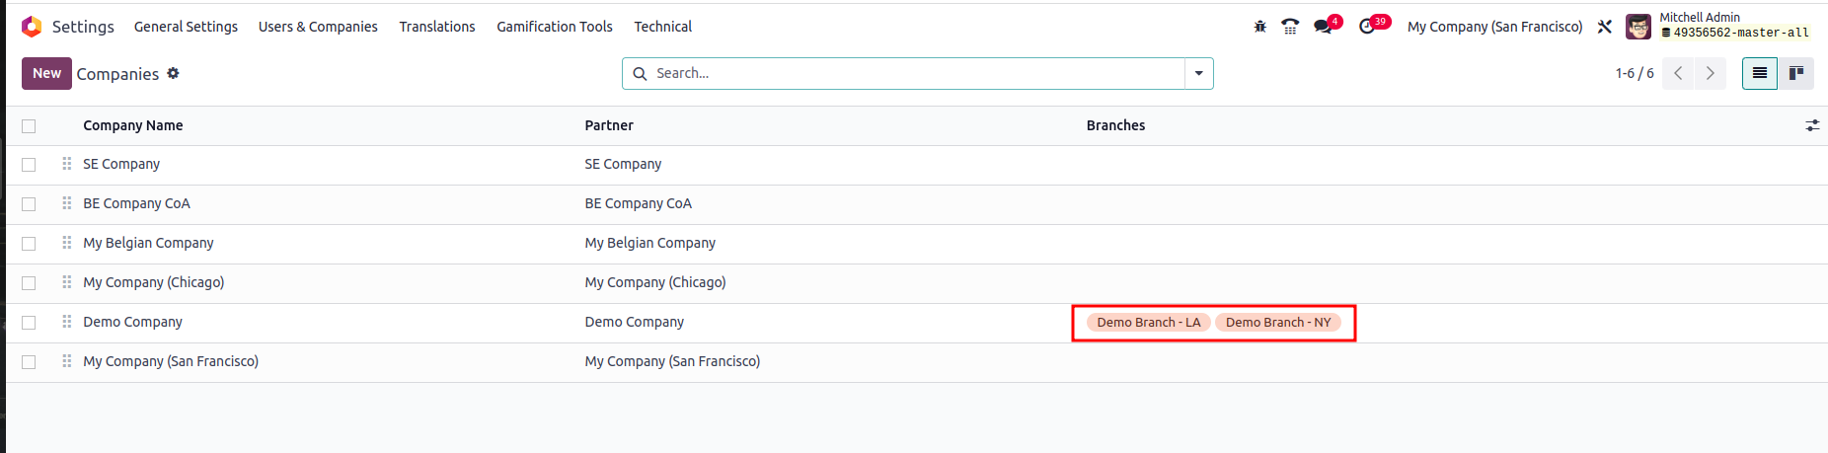Click the Demo Branch - LA tag
This screenshot has width=1828, height=453.
1148,323
